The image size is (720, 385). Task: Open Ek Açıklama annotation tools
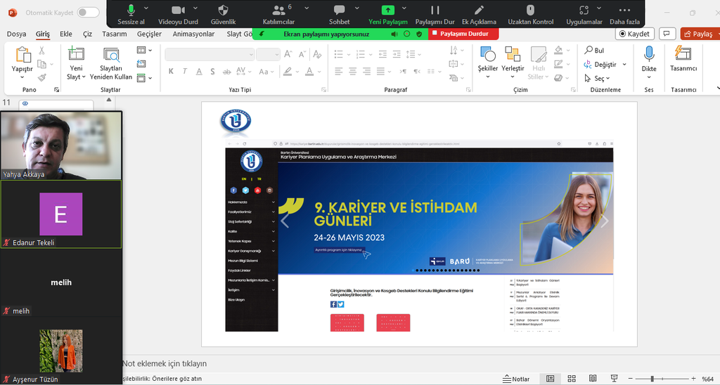click(x=479, y=11)
